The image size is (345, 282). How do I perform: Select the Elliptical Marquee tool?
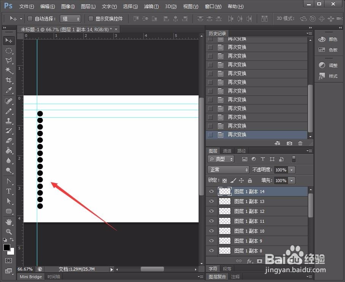[x=9, y=51]
